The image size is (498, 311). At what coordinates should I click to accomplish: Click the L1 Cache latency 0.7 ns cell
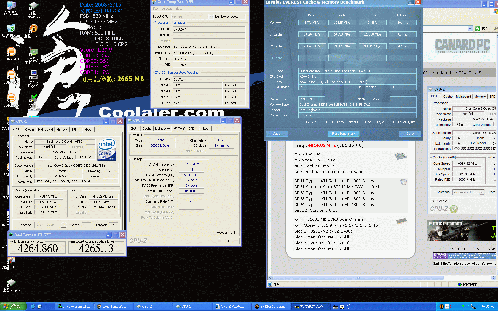coord(403,34)
